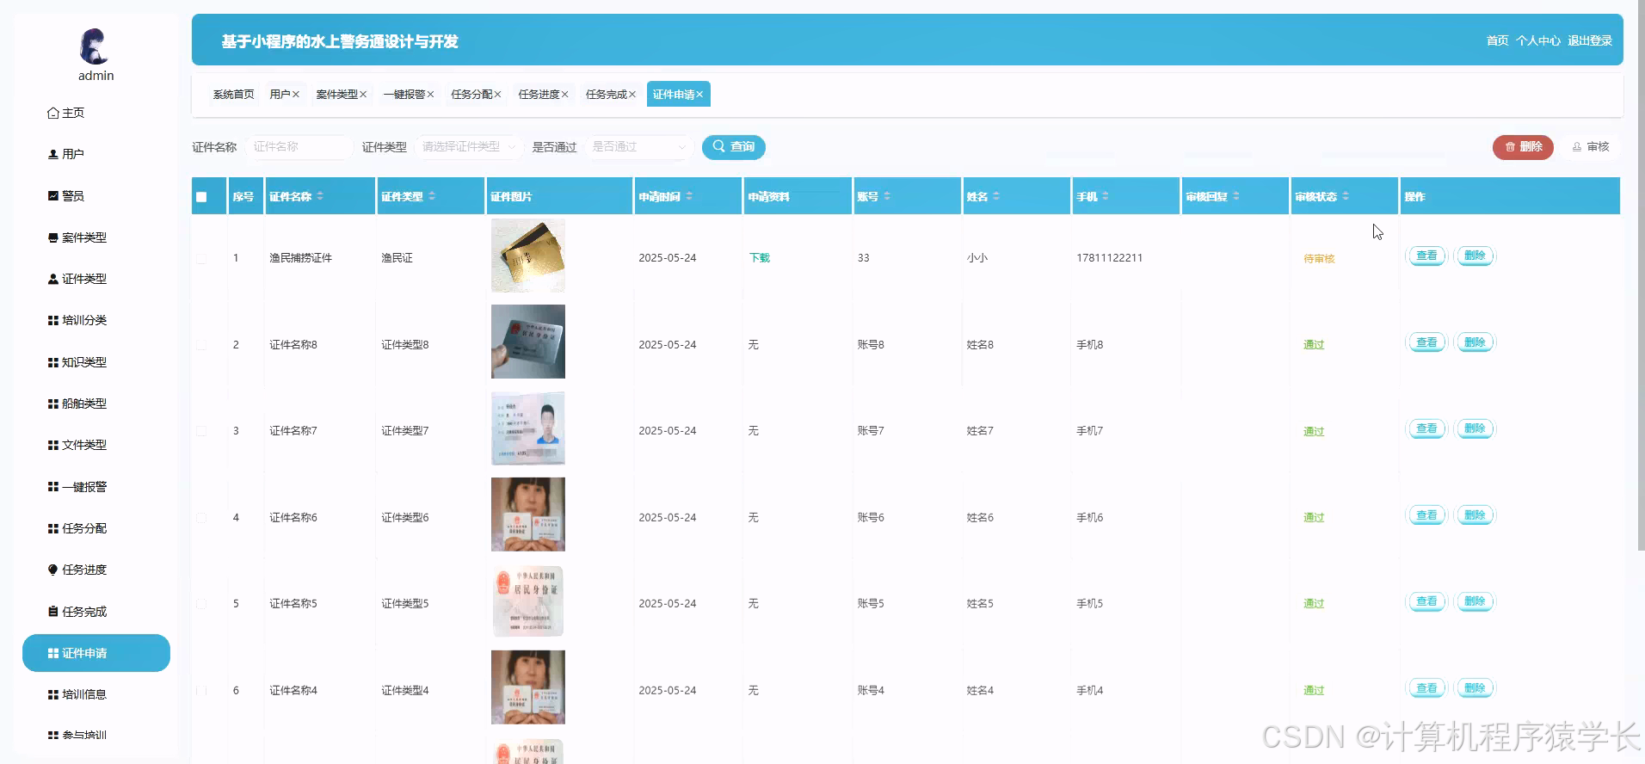Open 证件类型 in sidebar
Screen dimensions: 1645x764
(x=77, y=279)
